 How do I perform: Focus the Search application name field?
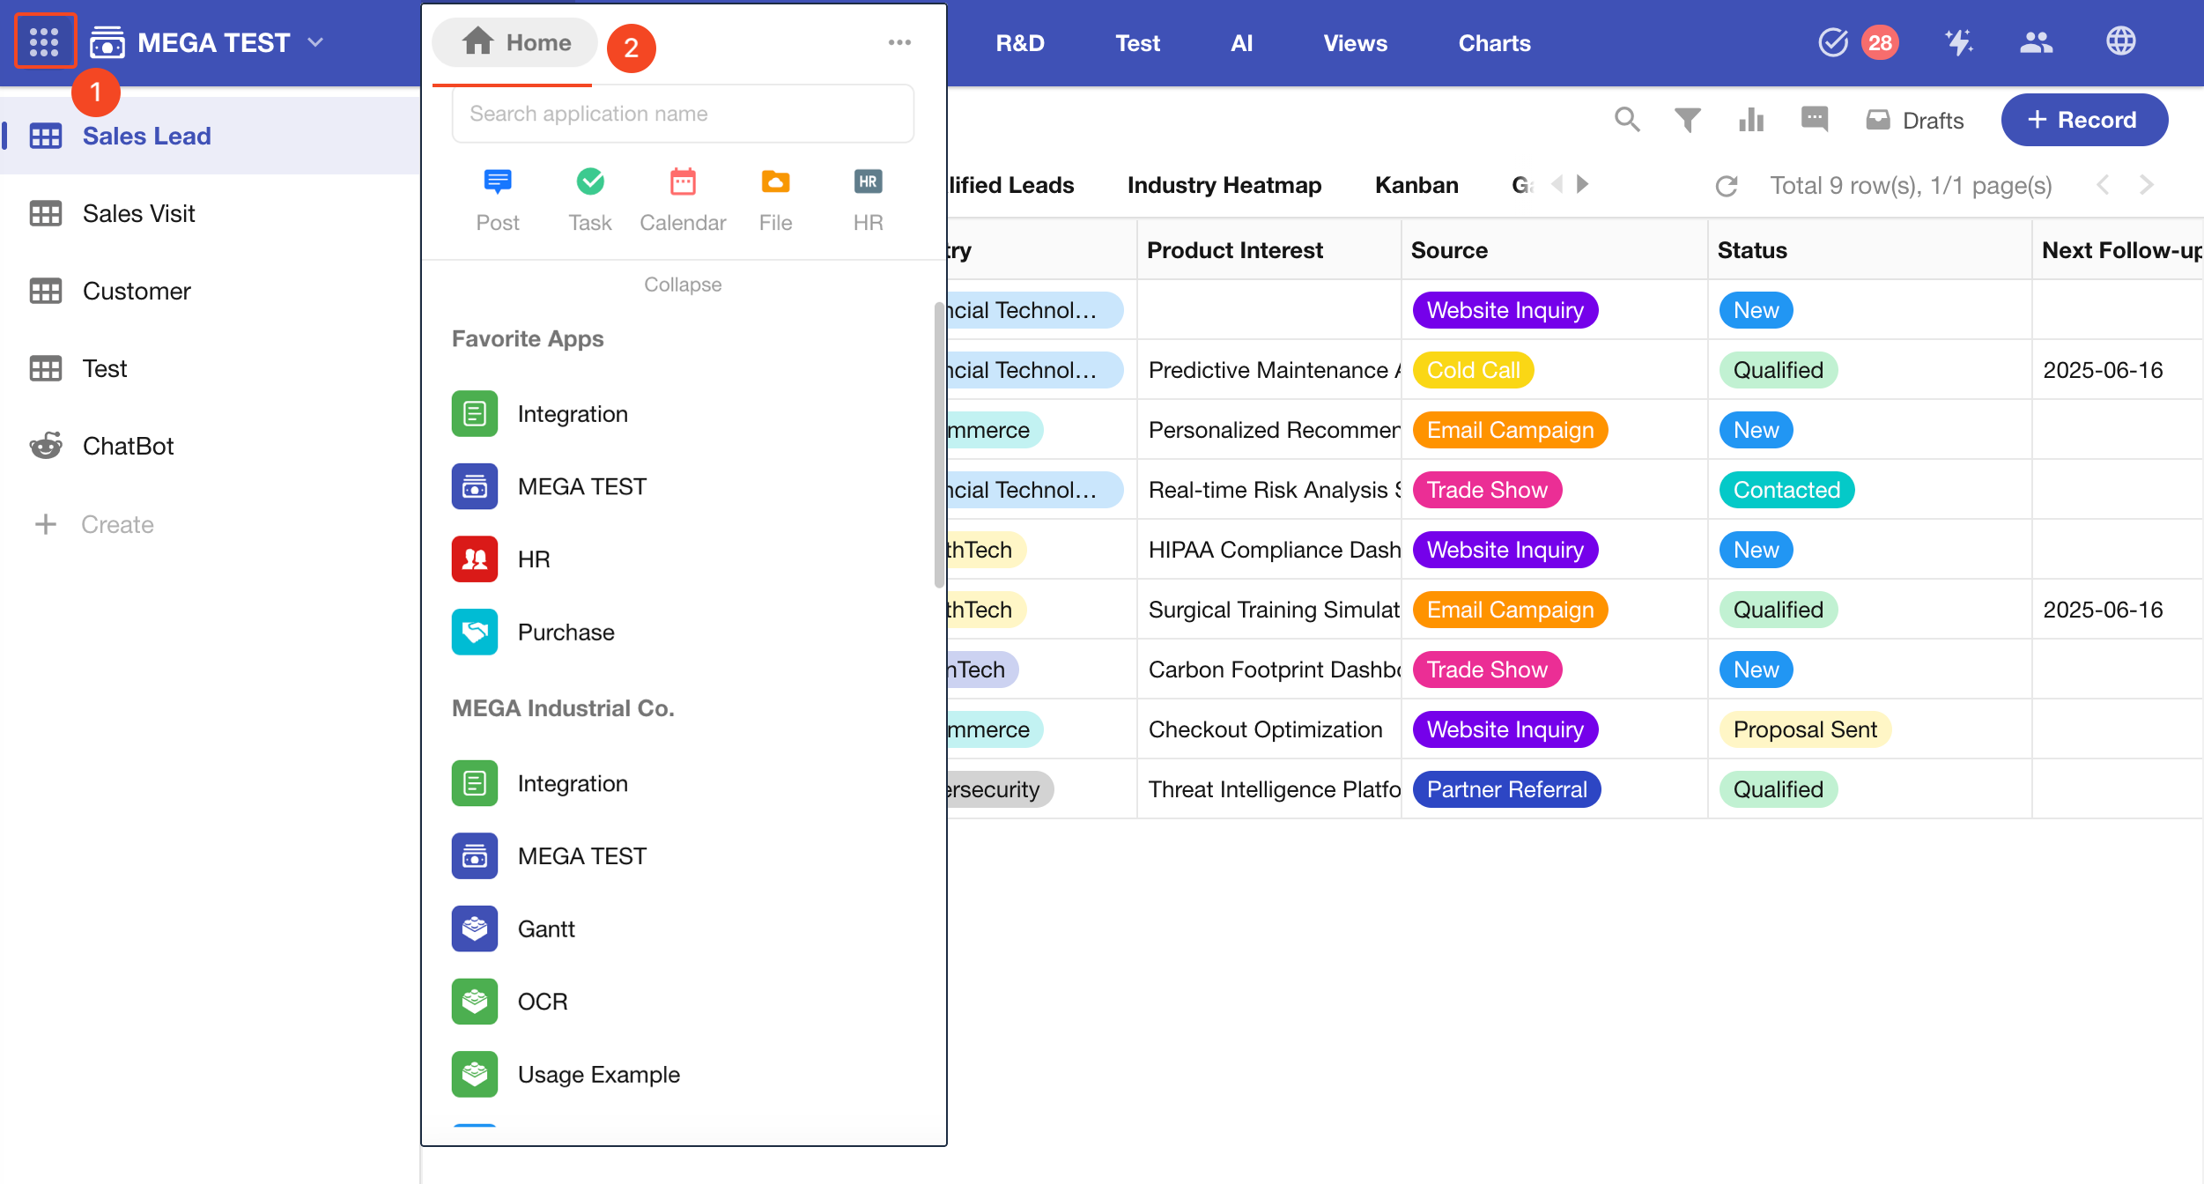[x=683, y=114]
